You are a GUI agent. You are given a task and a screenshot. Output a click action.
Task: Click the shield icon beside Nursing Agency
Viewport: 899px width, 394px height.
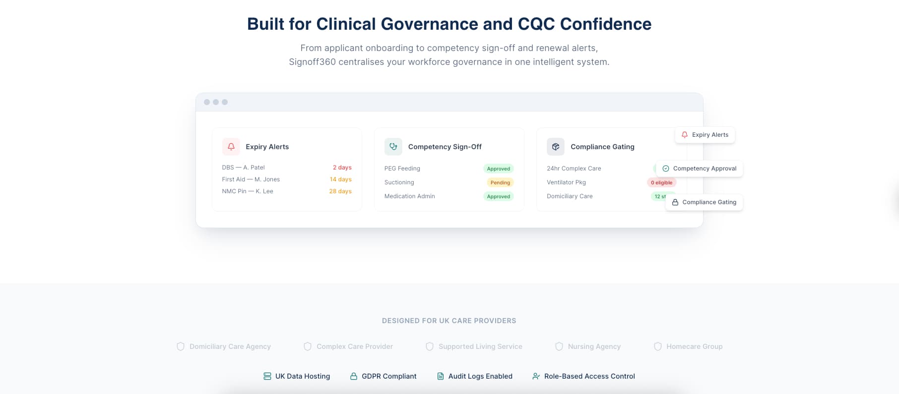pos(559,346)
